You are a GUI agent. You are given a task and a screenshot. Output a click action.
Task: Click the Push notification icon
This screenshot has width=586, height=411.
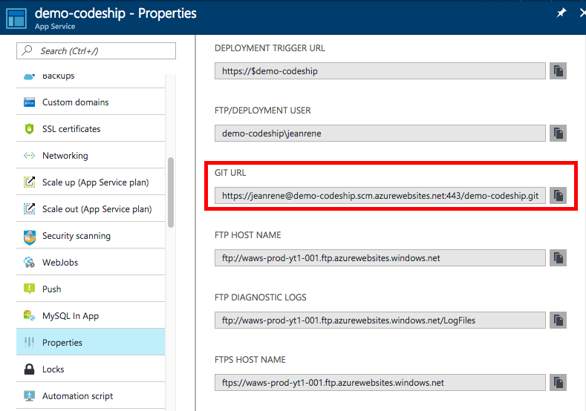29,289
